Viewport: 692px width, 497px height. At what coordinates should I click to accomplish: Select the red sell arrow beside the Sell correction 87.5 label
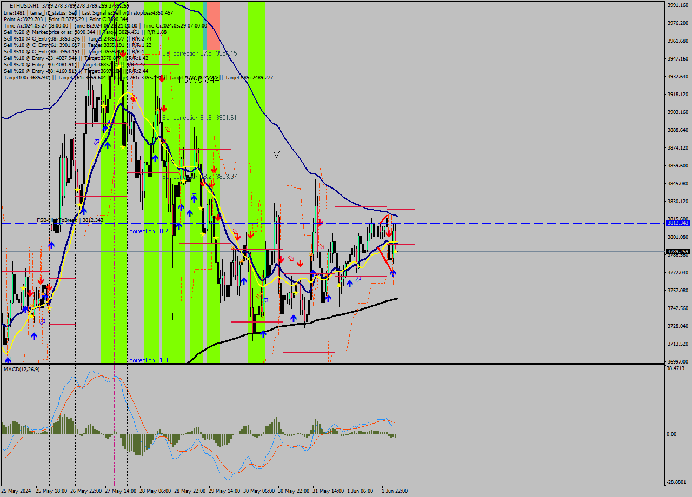[x=123, y=55]
